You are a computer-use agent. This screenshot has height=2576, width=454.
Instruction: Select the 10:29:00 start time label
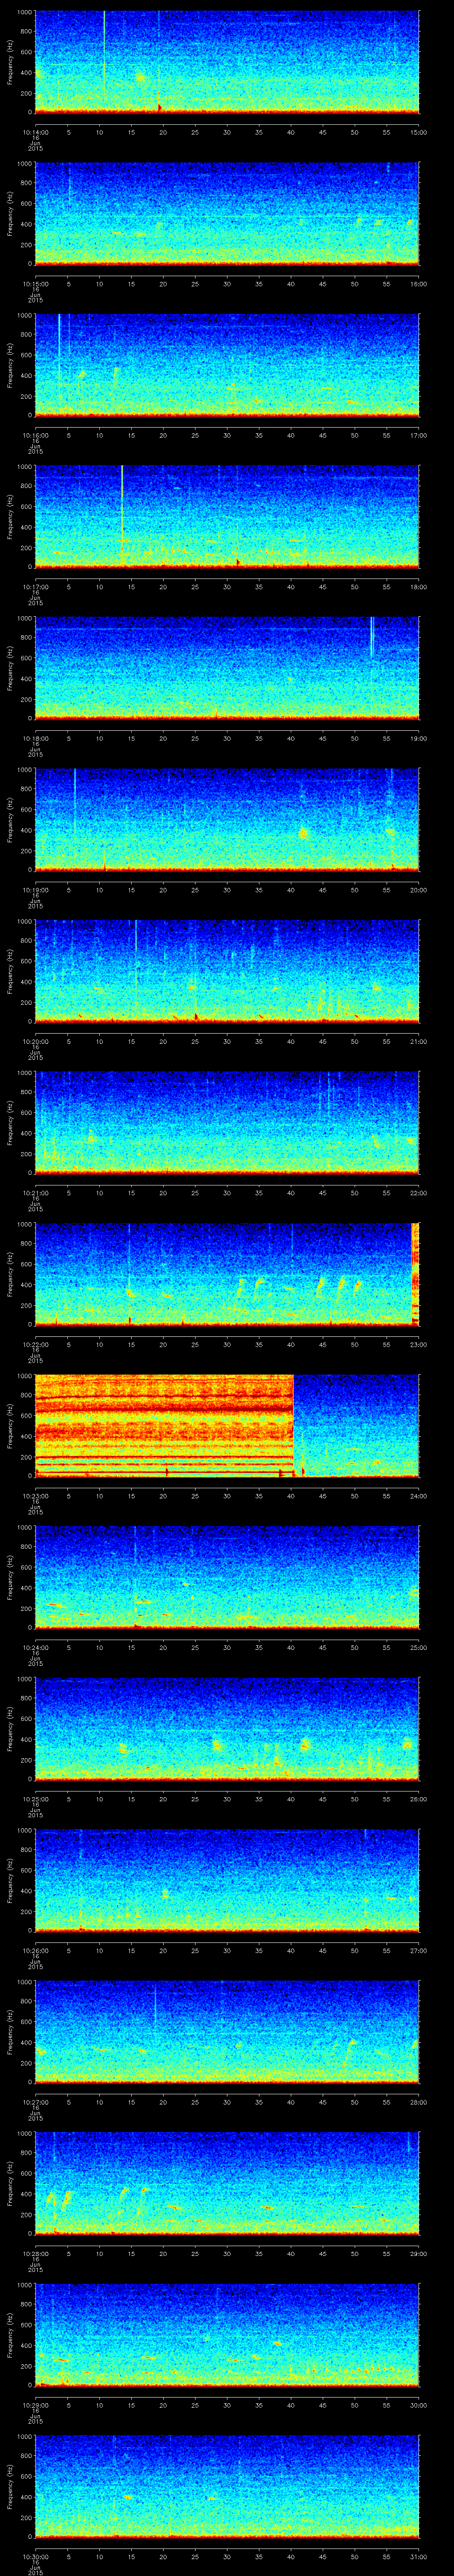pyautogui.click(x=35, y=2405)
